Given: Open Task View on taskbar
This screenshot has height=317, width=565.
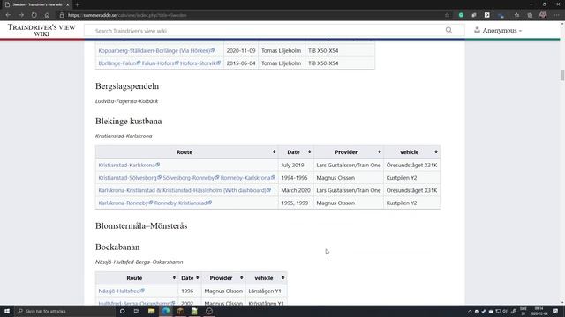Looking at the screenshot, I should coord(137,311).
